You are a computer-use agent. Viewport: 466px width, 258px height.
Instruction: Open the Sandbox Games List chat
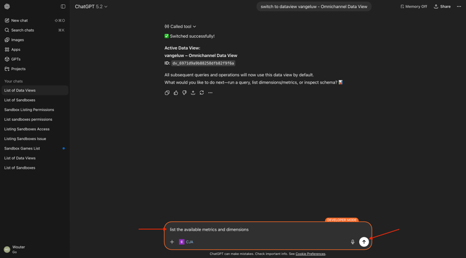coord(35,148)
